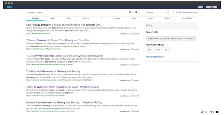This screenshot has width=224, height=115.
Task: Click duckduckgo source of Privacy Australia result
Action: [125, 96]
